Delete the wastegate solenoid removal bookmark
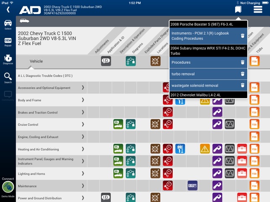This screenshot has height=202, width=270. (x=242, y=85)
